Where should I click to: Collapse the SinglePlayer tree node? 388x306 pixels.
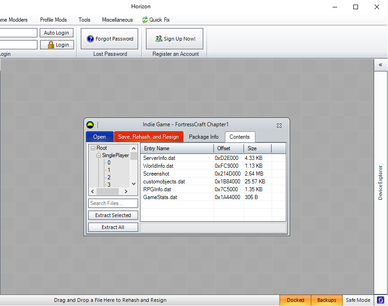(98, 156)
